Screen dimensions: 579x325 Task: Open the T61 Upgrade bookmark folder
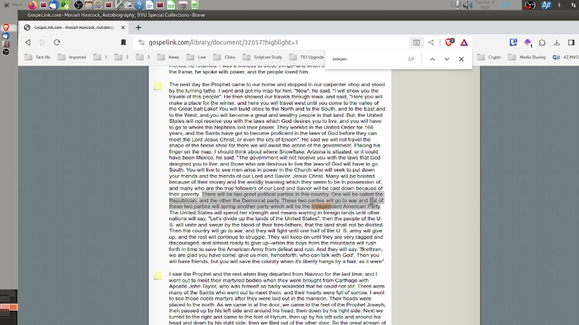307,57
